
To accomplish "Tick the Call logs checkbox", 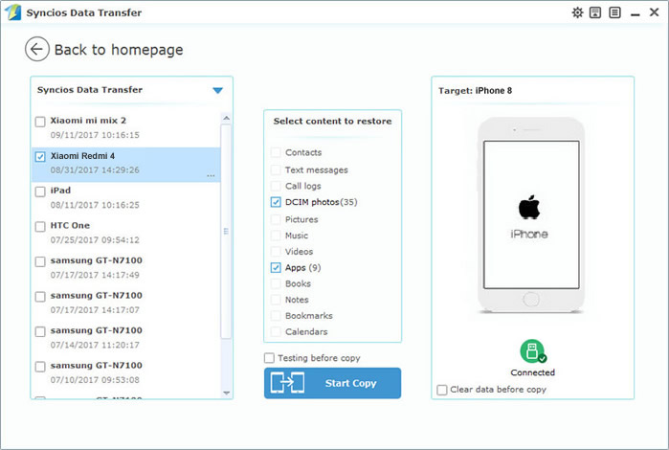I will 276,186.
